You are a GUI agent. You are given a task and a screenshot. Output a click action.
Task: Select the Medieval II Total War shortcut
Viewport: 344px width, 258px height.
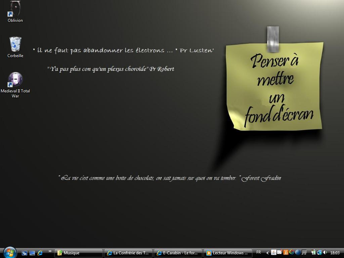click(15, 81)
